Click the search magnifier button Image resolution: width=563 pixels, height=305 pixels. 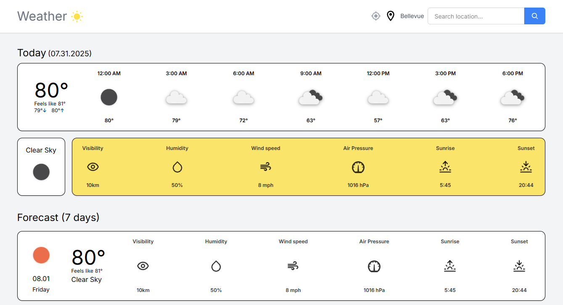point(534,16)
